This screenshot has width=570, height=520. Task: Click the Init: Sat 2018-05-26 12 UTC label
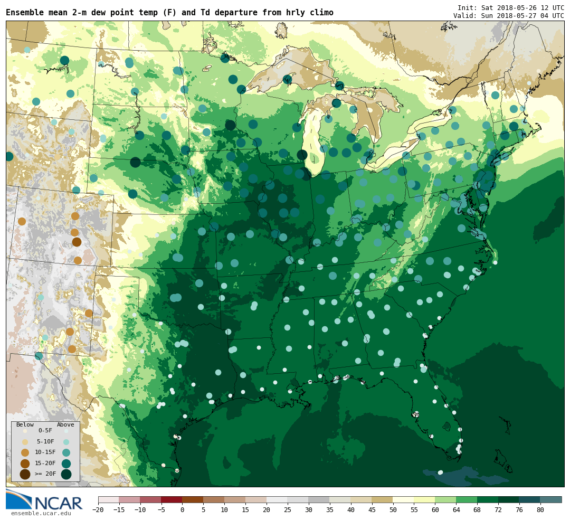(511, 7)
